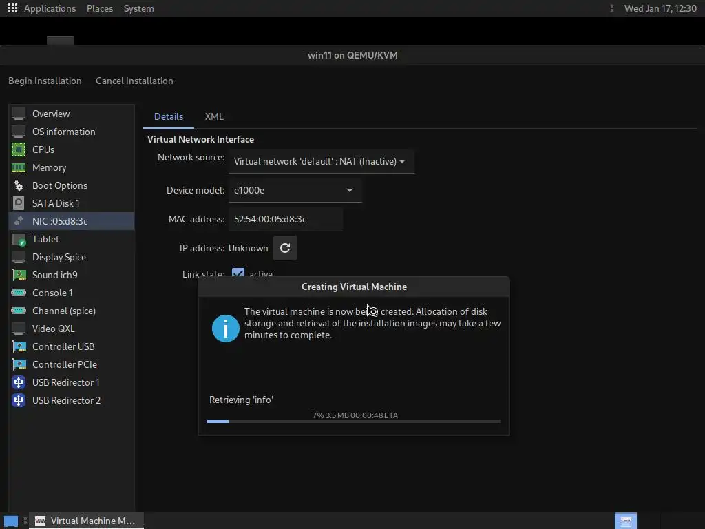Select the Video QXL list entry
The height and width of the screenshot is (529, 705).
click(x=72, y=329)
